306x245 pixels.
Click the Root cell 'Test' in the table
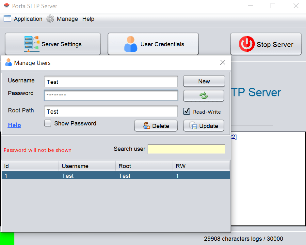pos(144,176)
